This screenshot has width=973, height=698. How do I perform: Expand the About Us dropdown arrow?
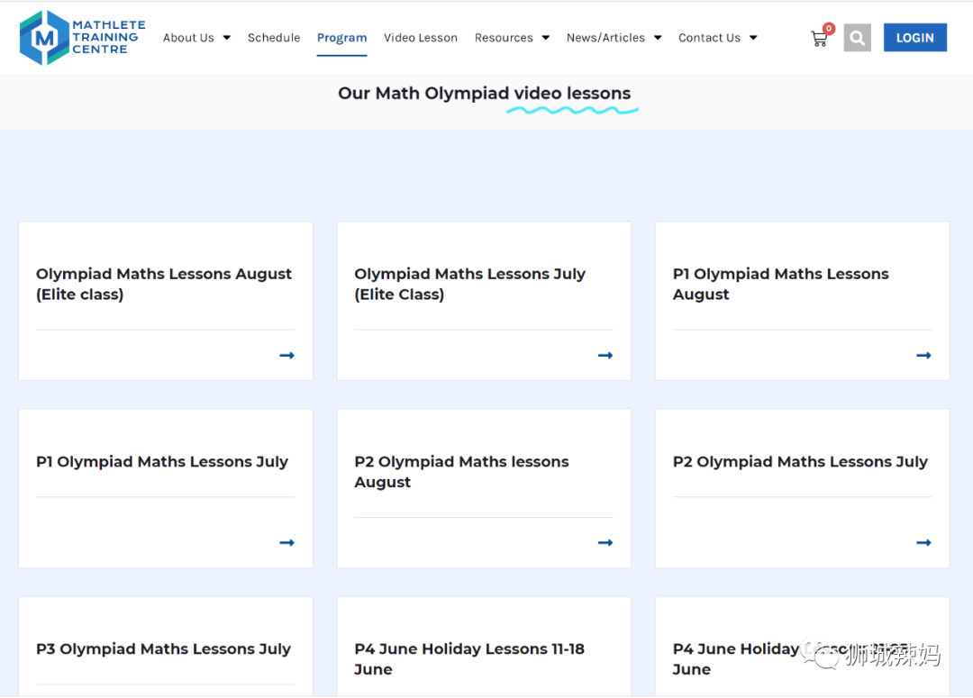[226, 38]
